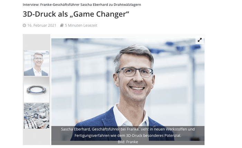Click the headline "3D-Druck als Game Changer"
The image size is (242, 148).
(x=76, y=14)
